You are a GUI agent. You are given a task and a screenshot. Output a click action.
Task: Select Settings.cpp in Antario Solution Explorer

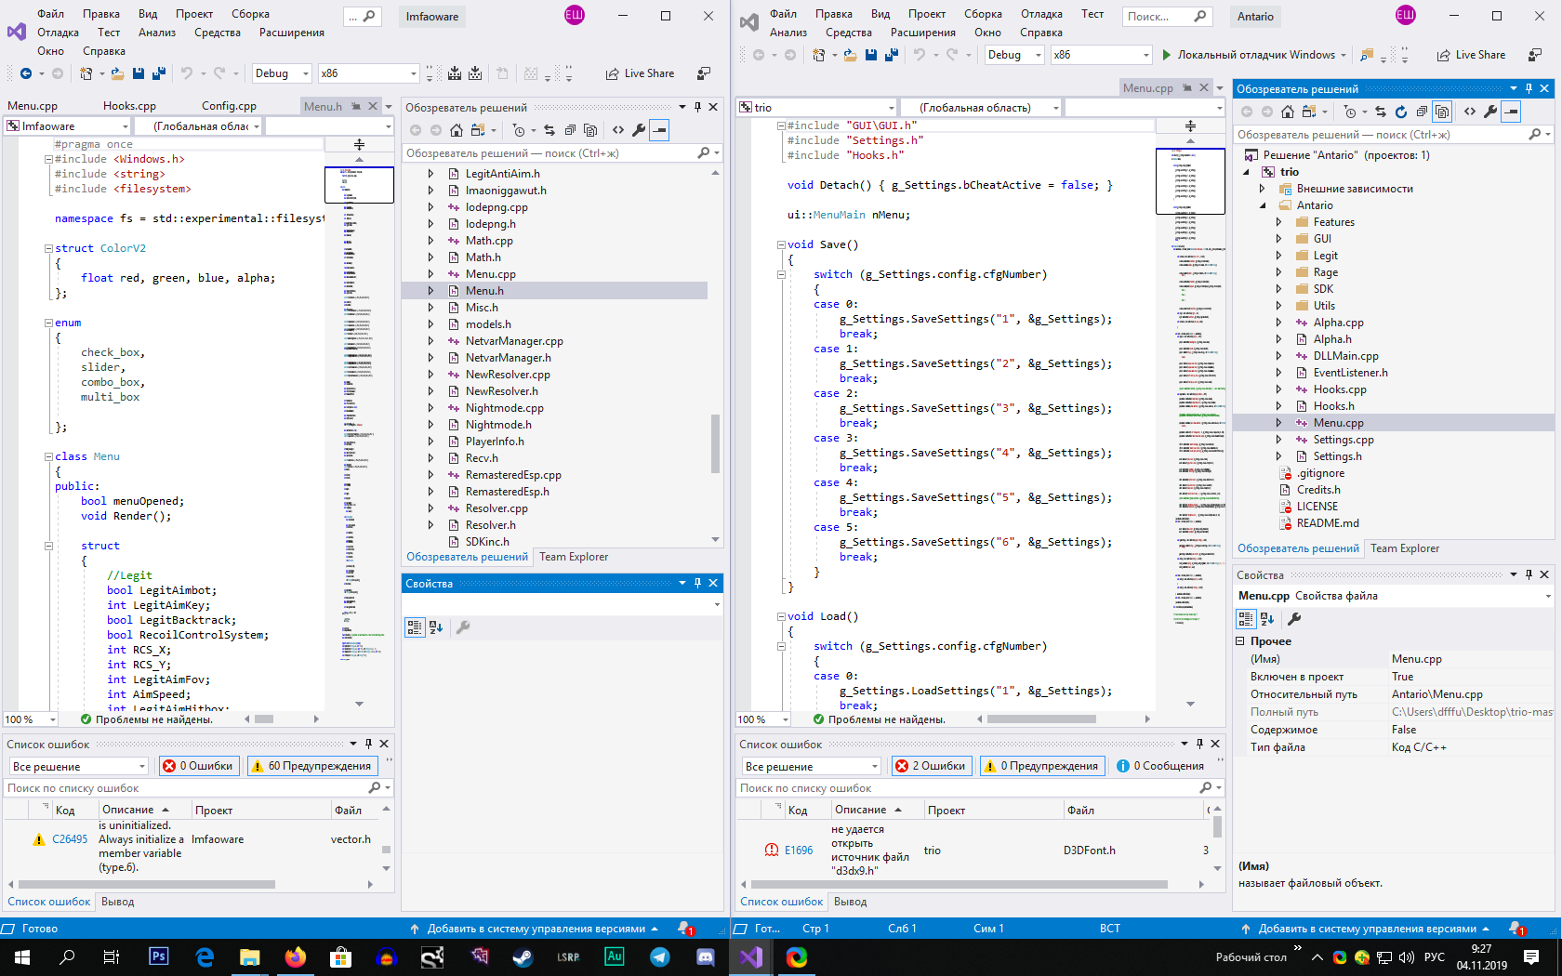coord(1343,440)
